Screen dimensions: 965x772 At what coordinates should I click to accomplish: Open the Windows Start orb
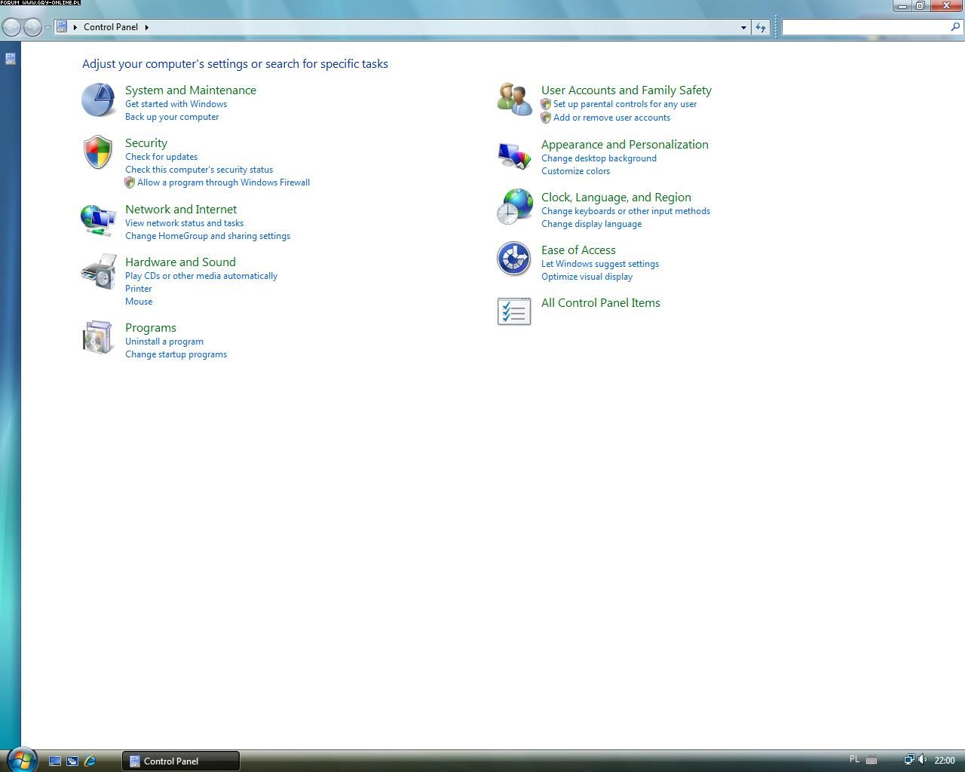tap(20, 759)
